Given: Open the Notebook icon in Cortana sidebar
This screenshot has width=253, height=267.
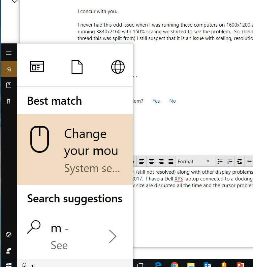Looking at the screenshot, I should [x=9, y=85].
